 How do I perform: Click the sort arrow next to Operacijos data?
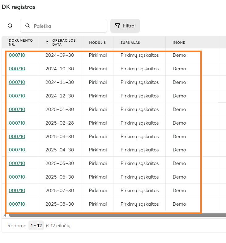click(x=47, y=42)
